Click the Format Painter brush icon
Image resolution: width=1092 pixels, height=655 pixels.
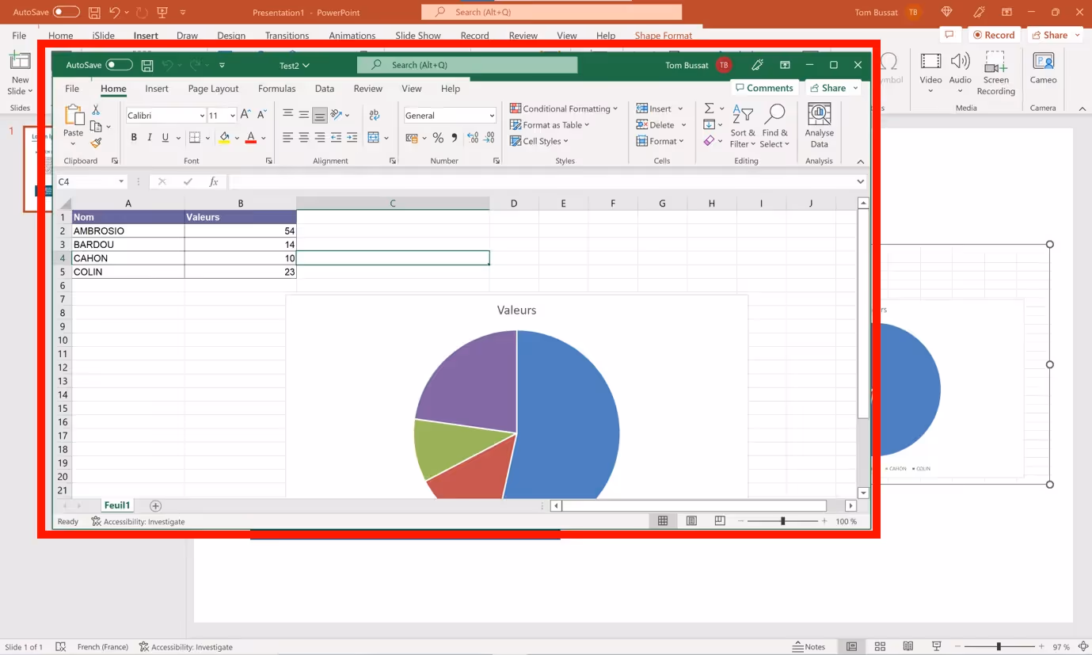click(96, 143)
